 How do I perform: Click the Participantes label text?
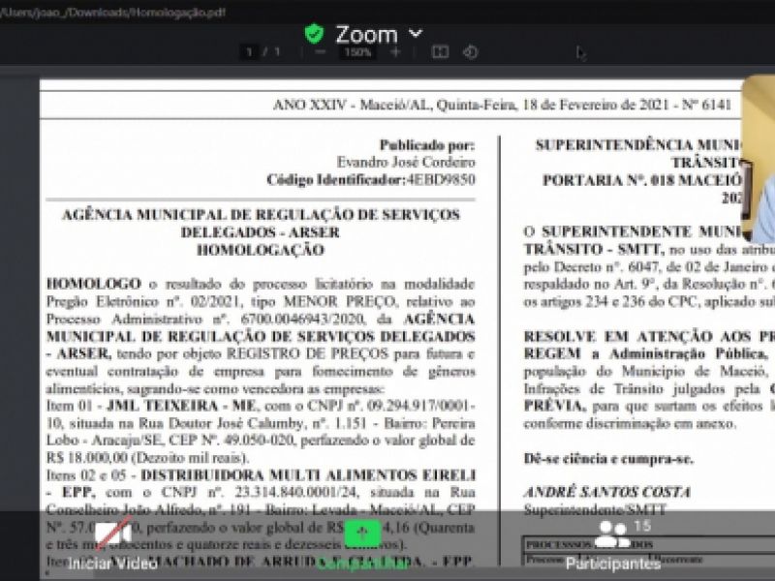[x=613, y=564]
